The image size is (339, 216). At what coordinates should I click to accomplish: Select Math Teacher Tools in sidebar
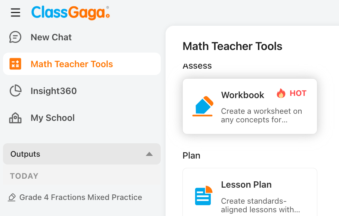[x=72, y=64]
